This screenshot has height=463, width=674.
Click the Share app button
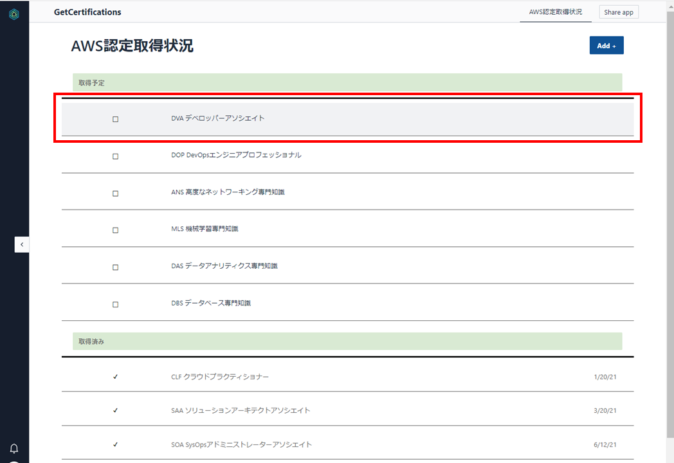click(x=619, y=12)
